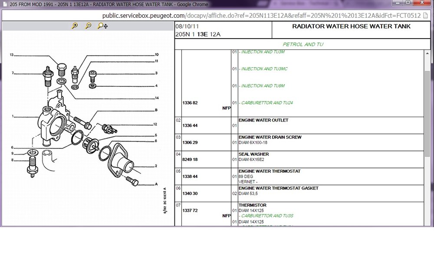Click RADIATOR WATER HOSE WATER TANK title
Image resolution: width=434 pixels, height=272 pixels.
[x=351, y=26]
